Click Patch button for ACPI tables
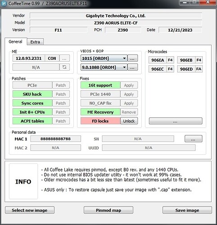Viewport: 217px width, 225px height. pos(61,121)
